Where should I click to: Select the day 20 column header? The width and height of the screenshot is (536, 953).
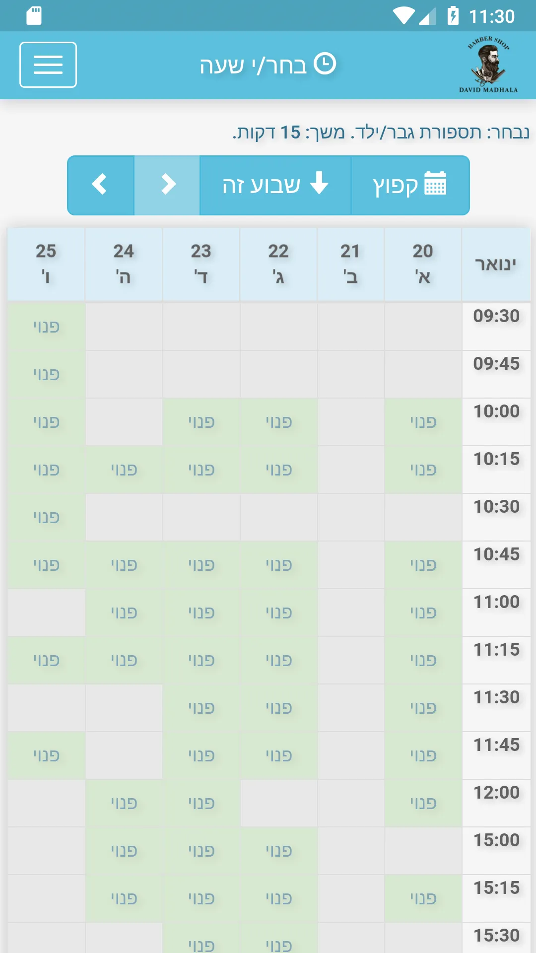point(423,264)
